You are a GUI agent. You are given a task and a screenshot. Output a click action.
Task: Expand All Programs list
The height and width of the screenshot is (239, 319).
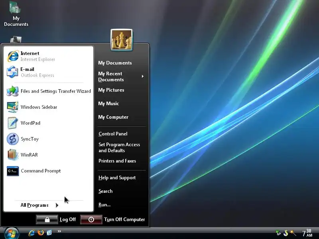point(39,205)
